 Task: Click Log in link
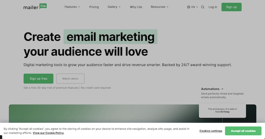[213, 7]
